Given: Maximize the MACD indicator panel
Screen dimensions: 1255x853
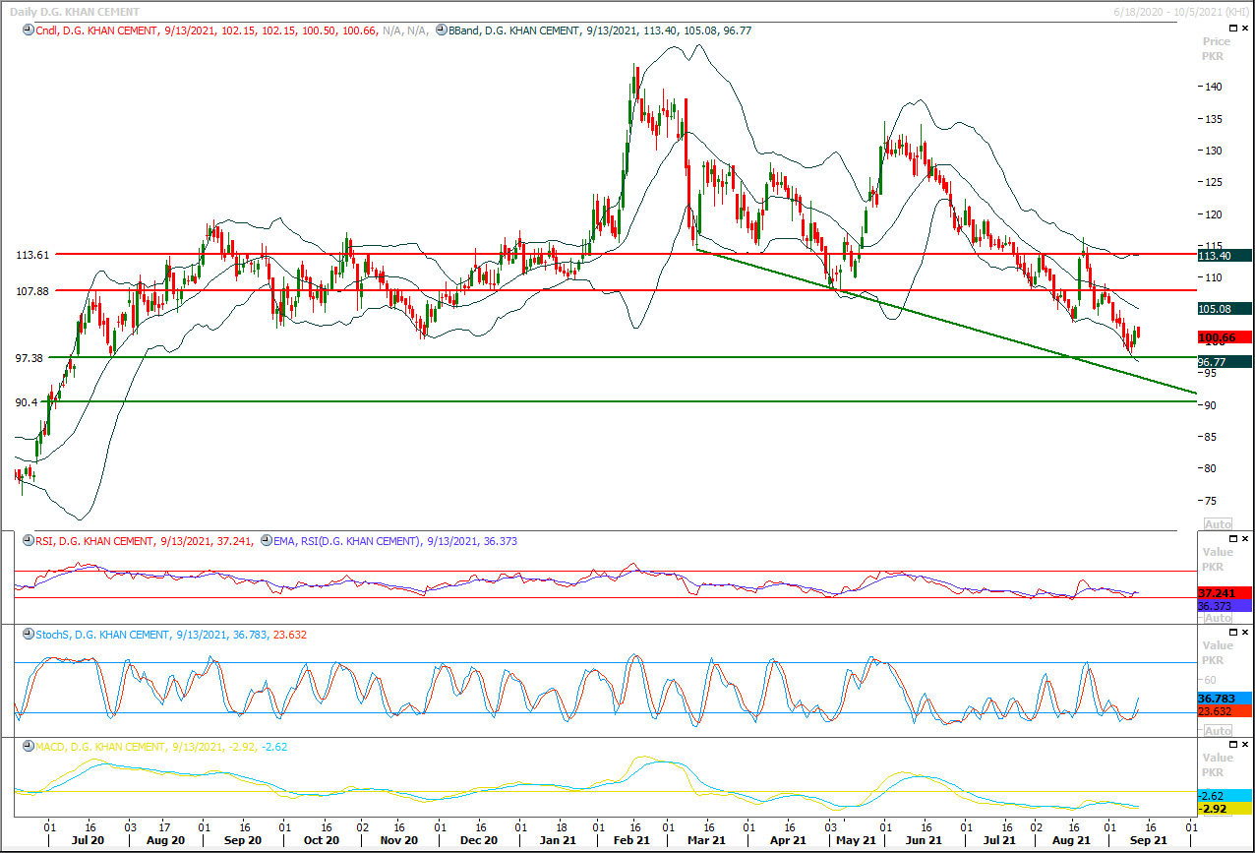Looking at the screenshot, I should coord(1234,744).
